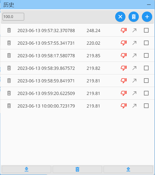Click the blue plus add button
The height and width of the screenshot is (175, 155).
[x=147, y=17]
